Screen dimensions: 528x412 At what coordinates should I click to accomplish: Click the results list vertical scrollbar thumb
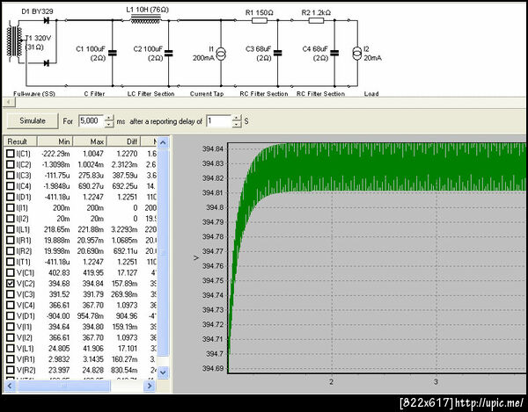(x=163, y=252)
